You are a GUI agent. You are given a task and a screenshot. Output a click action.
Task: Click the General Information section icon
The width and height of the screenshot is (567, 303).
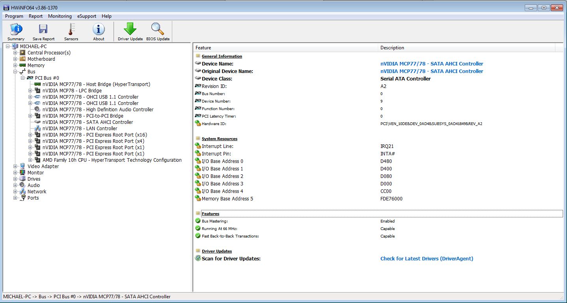tap(198, 56)
